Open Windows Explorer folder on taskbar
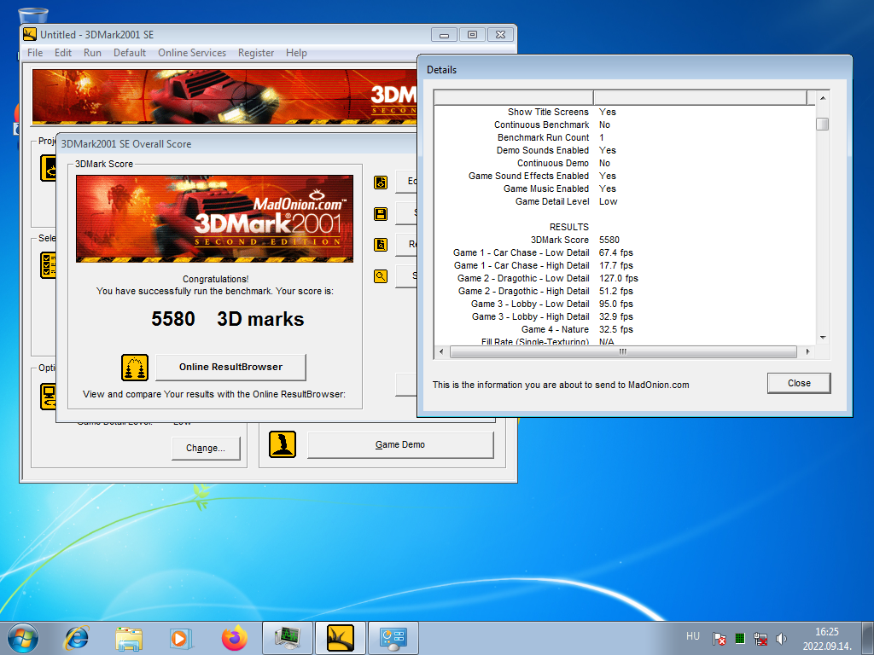Image resolution: width=874 pixels, height=655 pixels. coord(129,638)
